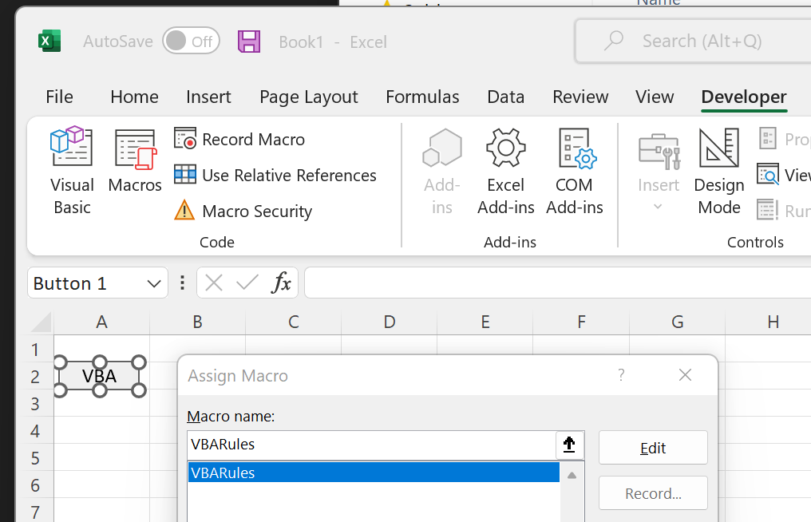
Task: Open the formula bar overflow menu
Action: tap(182, 283)
